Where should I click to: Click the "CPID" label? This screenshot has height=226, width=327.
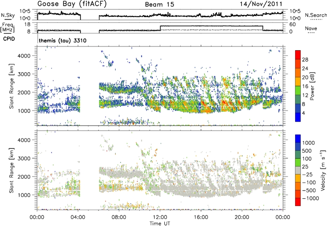pos(9,39)
